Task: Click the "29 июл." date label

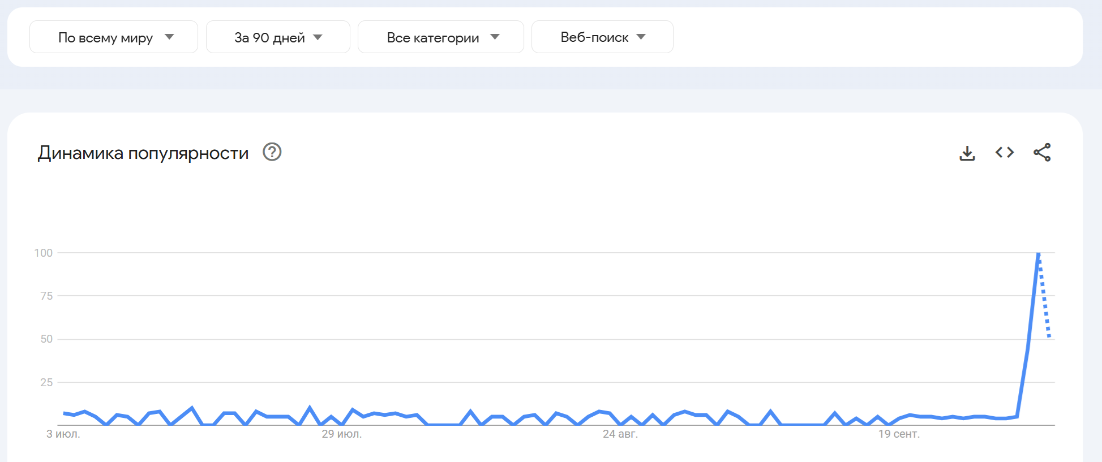Action: (x=342, y=434)
